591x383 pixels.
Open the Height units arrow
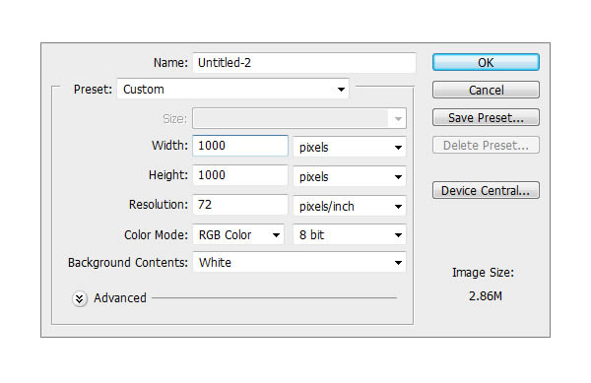[398, 177]
